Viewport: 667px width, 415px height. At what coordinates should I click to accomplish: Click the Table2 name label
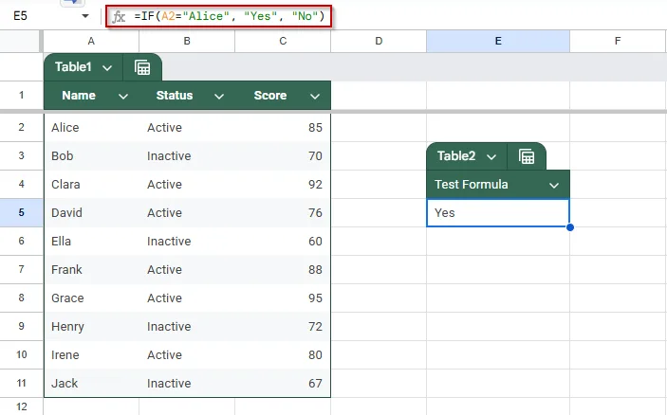[456, 156]
